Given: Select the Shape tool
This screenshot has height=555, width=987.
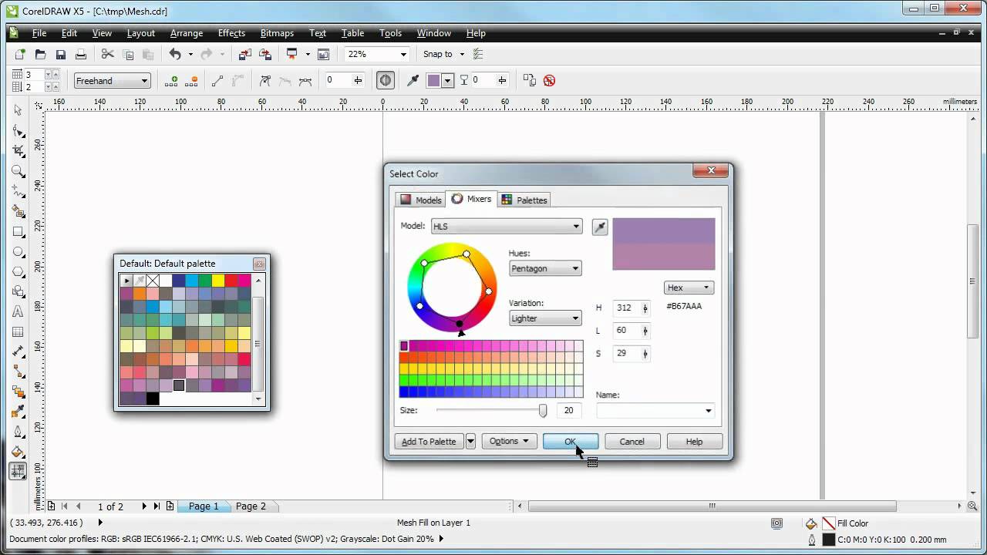Looking at the screenshot, I should pos(18,130).
